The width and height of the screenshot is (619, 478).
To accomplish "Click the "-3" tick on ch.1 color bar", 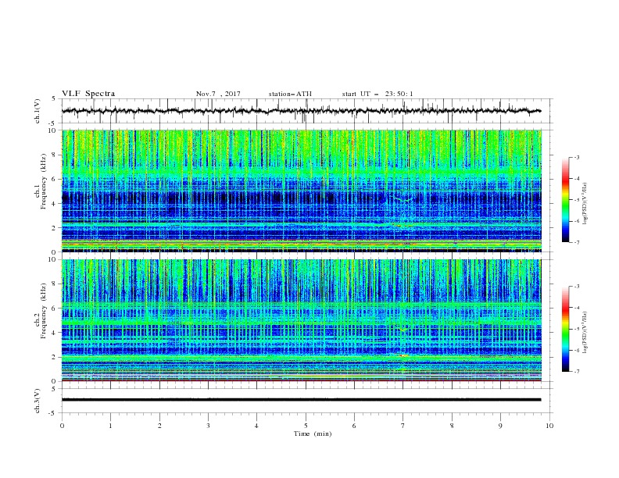I will point(576,157).
